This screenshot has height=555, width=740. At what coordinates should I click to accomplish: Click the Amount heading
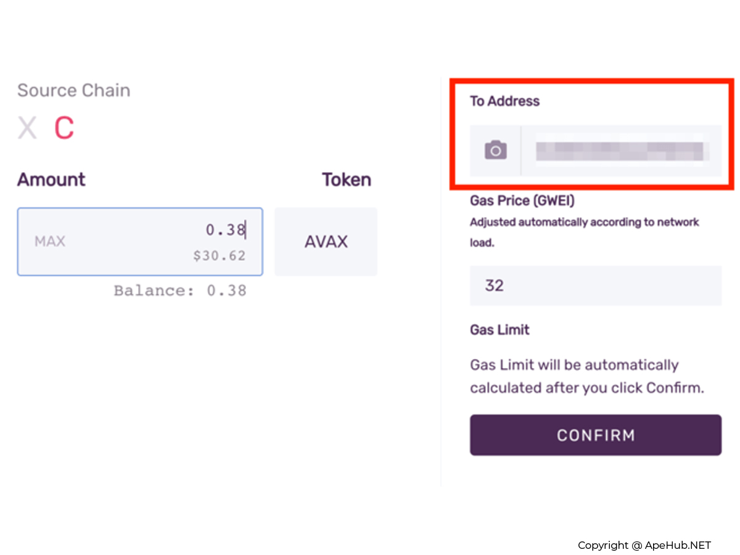(x=51, y=180)
